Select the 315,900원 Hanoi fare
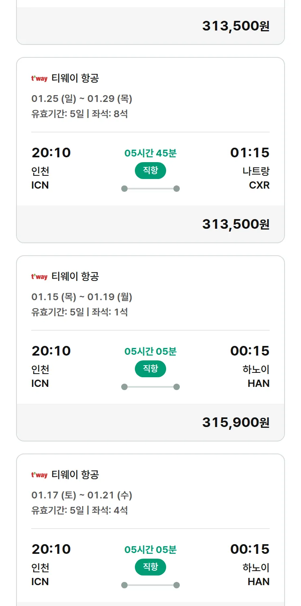 (x=236, y=423)
